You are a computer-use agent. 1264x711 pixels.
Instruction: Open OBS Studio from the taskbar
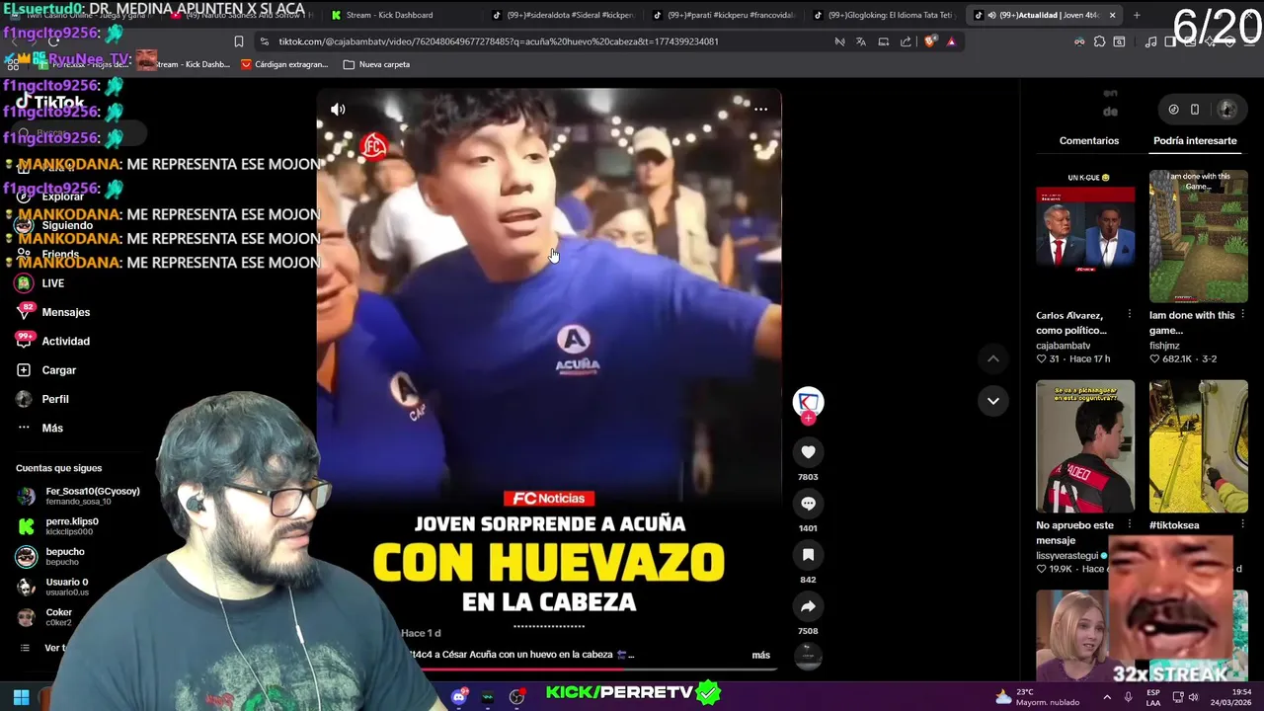516,697
